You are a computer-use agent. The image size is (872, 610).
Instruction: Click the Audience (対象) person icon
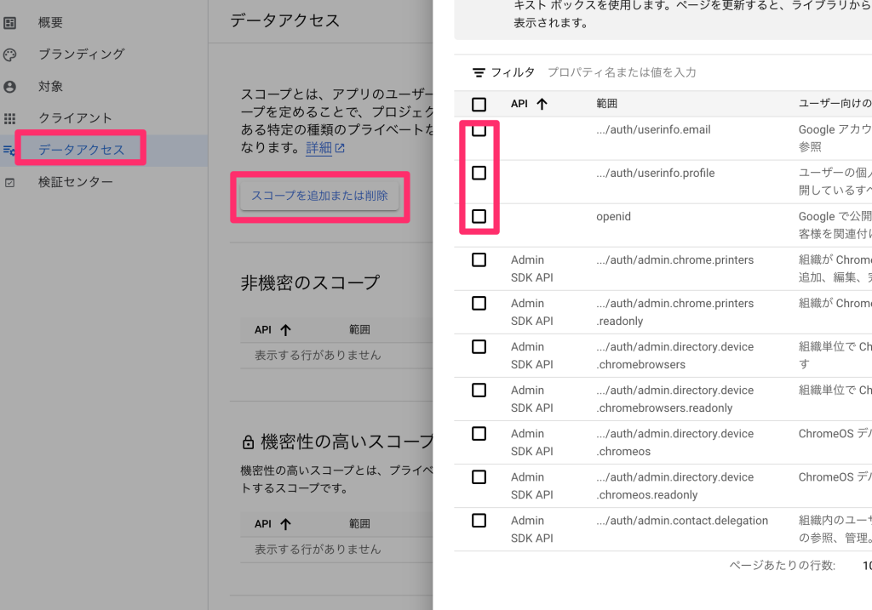[10, 87]
